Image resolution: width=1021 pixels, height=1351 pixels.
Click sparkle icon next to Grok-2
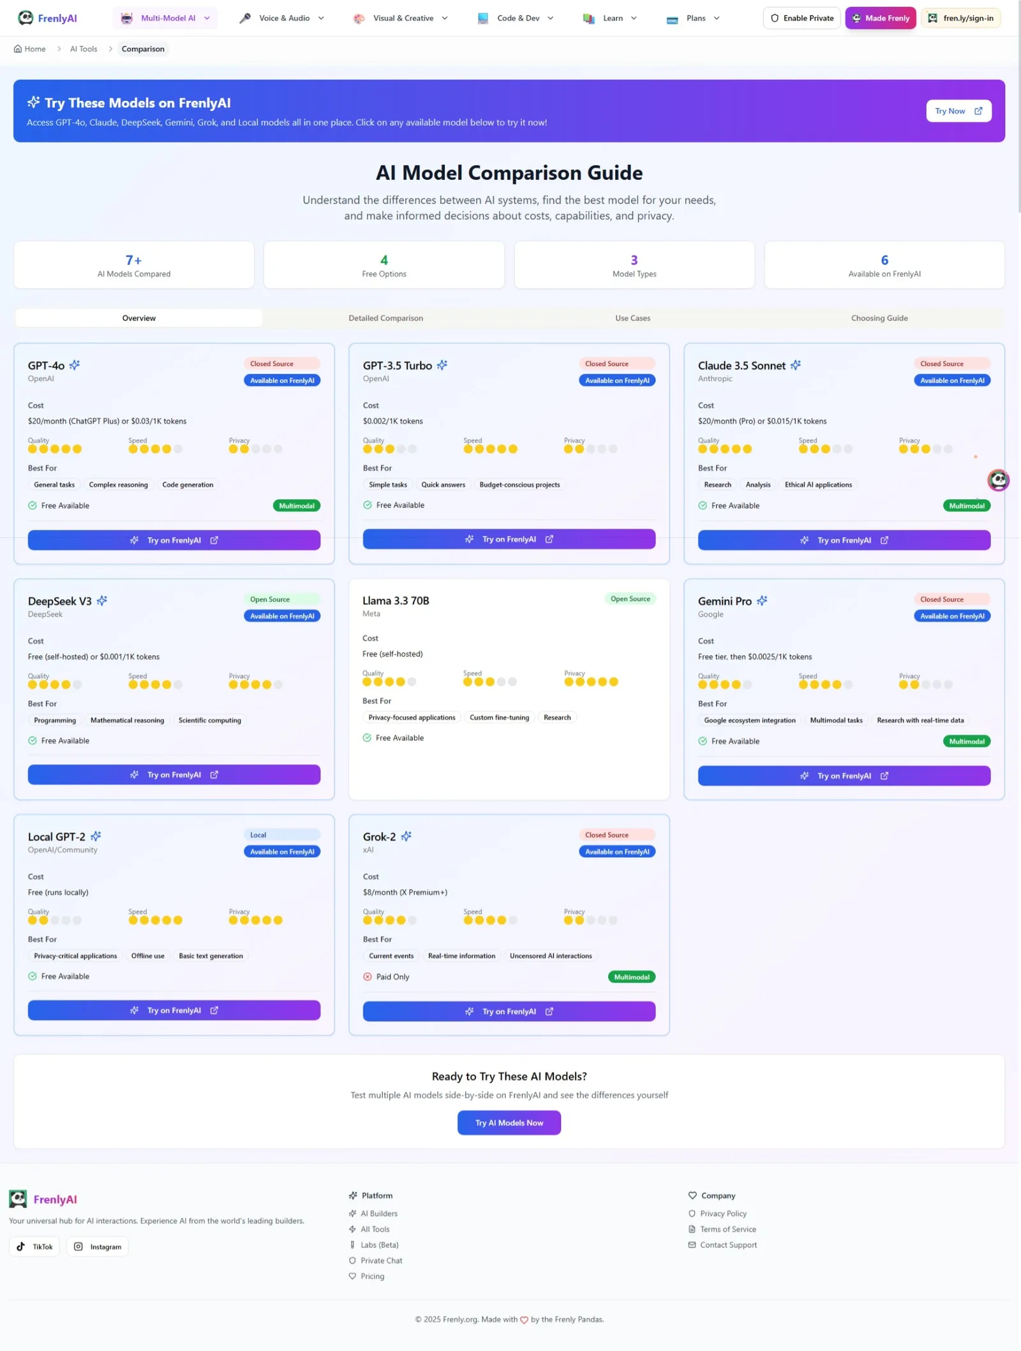point(406,836)
